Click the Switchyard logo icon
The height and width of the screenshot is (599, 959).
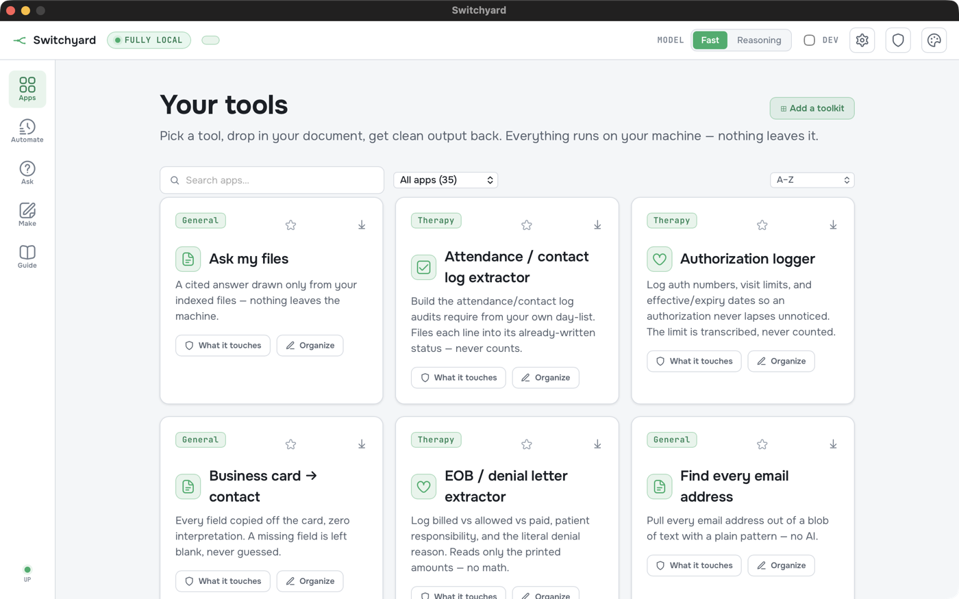click(20, 40)
